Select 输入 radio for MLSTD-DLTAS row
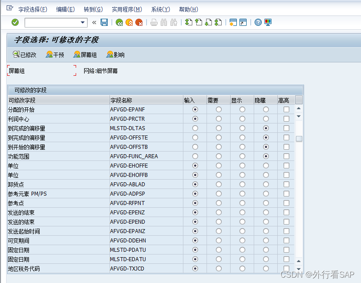This screenshot has width=361, height=283. [x=195, y=128]
